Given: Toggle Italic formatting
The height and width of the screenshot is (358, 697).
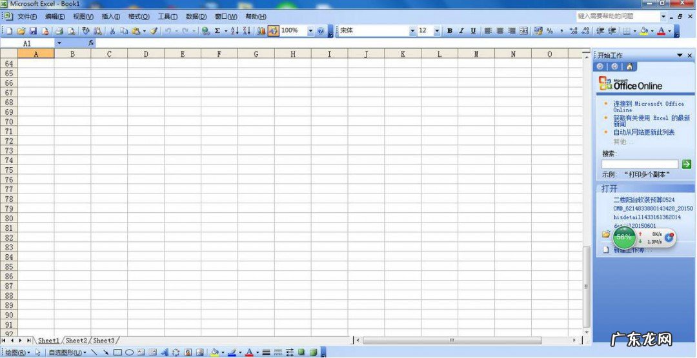Looking at the screenshot, I should pos(461,31).
